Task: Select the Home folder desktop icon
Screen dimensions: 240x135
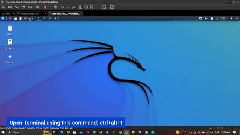Action: pos(10,59)
